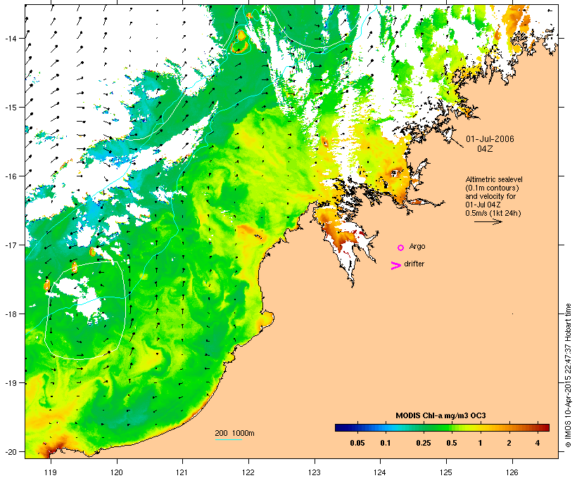Click the latitude axis label '-19'

tap(10, 383)
